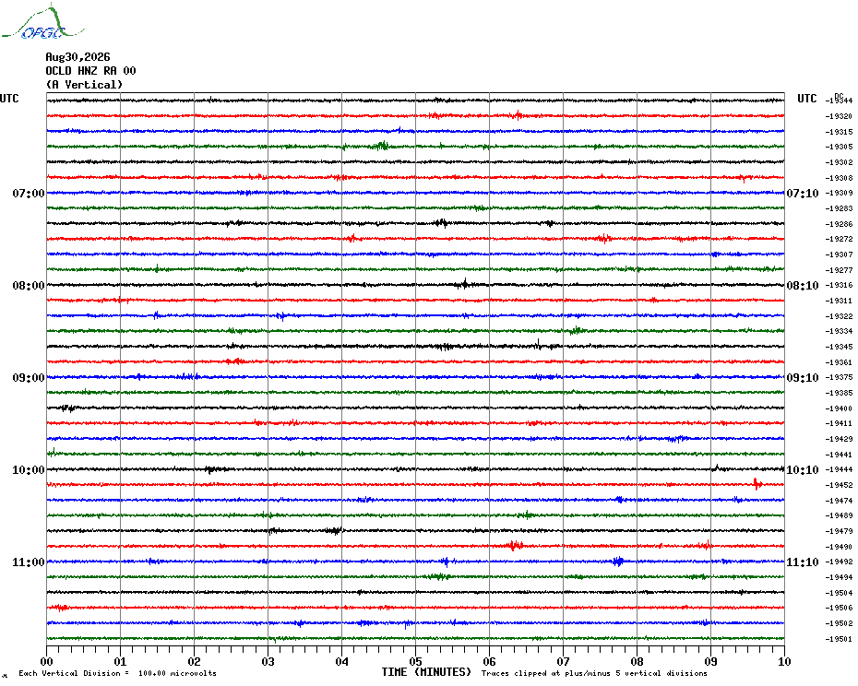Click the black burst on the 08:00 trace
Screen dimensions: 858x686
465,284
